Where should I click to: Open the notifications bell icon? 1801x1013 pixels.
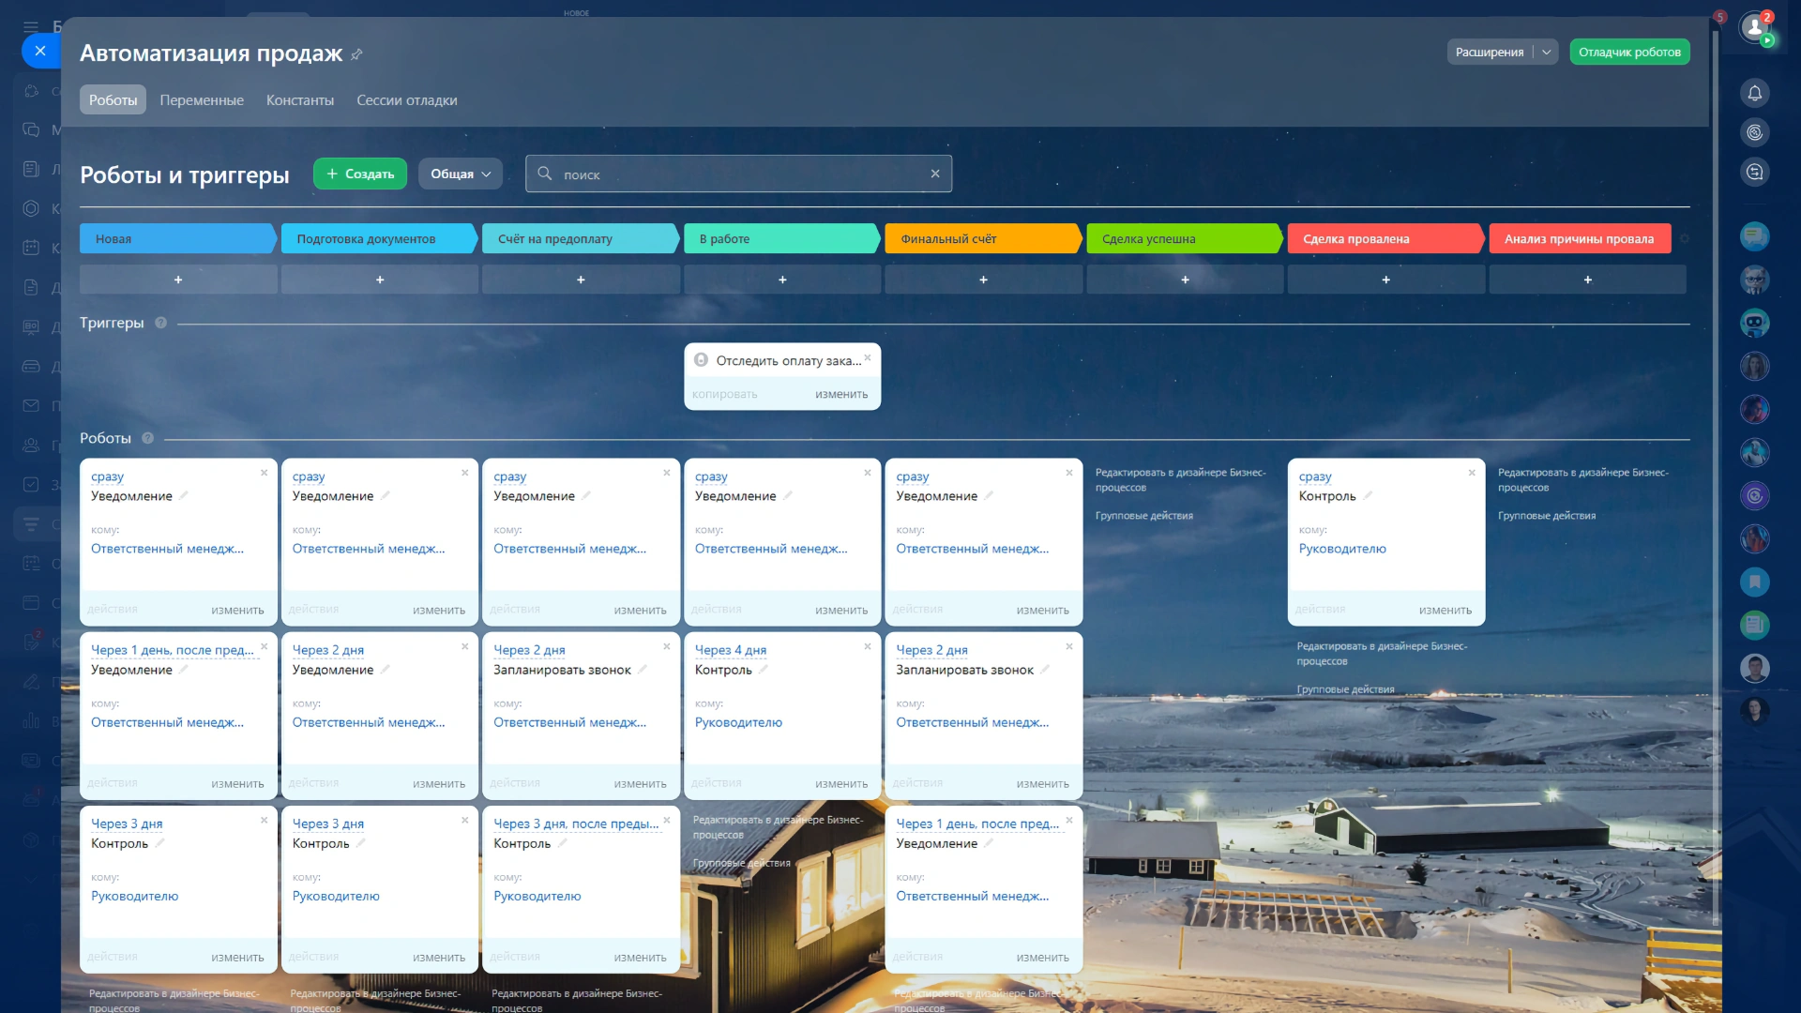1754,93
